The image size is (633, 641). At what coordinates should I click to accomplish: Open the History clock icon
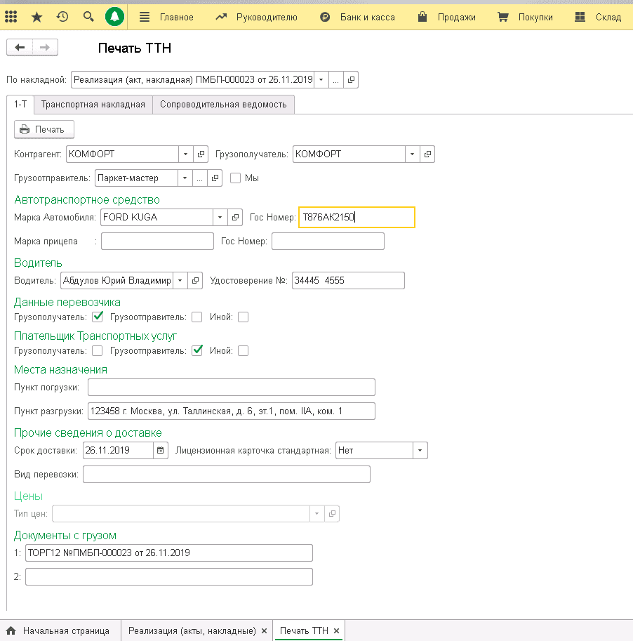coord(62,17)
